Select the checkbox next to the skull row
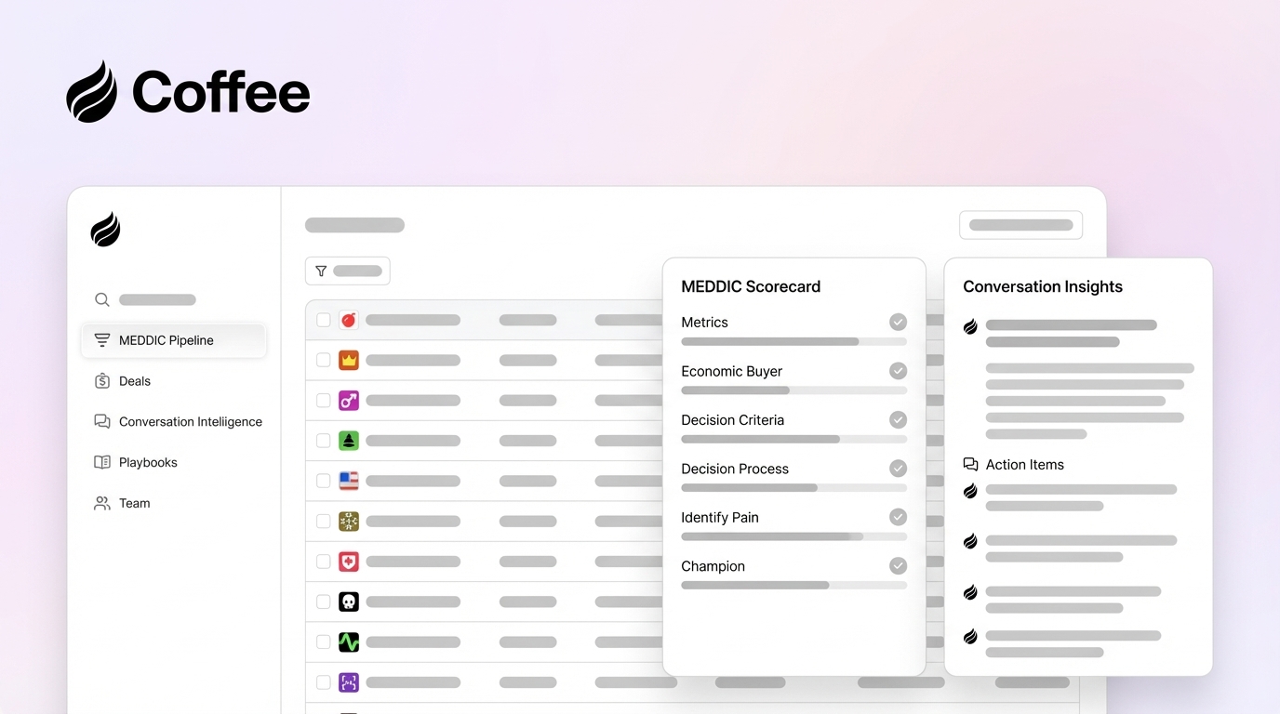1280x714 pixels. [324, 602]
